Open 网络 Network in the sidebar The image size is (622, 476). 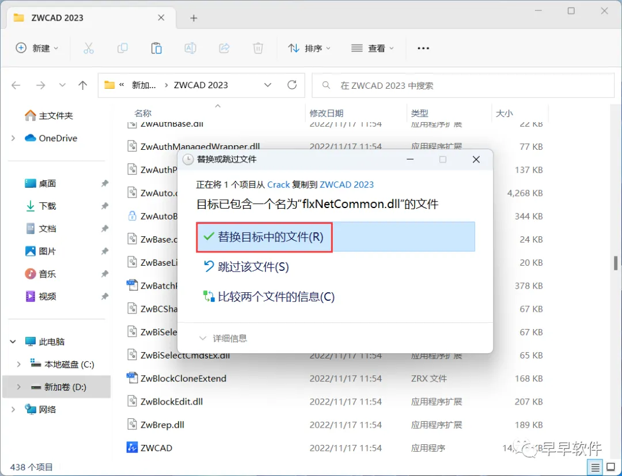tap(40, 409)
